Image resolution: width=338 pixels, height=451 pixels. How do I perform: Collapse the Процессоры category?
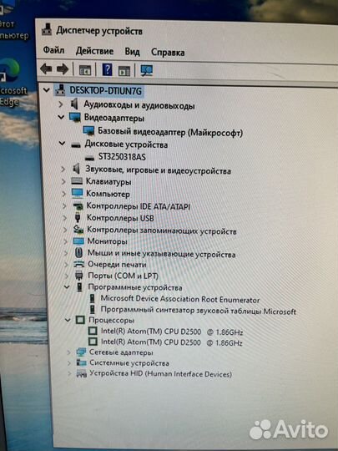68,320
